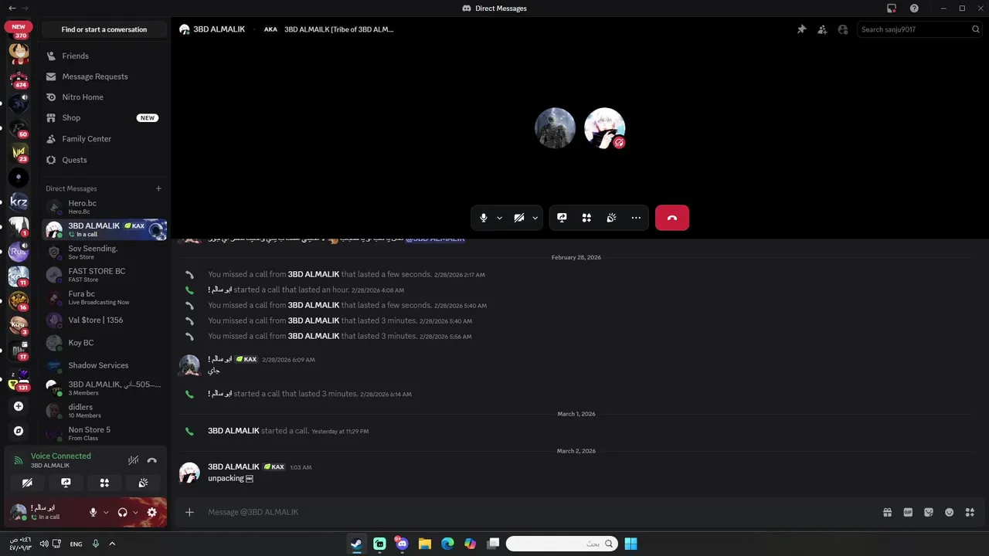Go to Nitro Home

point(104,97)
